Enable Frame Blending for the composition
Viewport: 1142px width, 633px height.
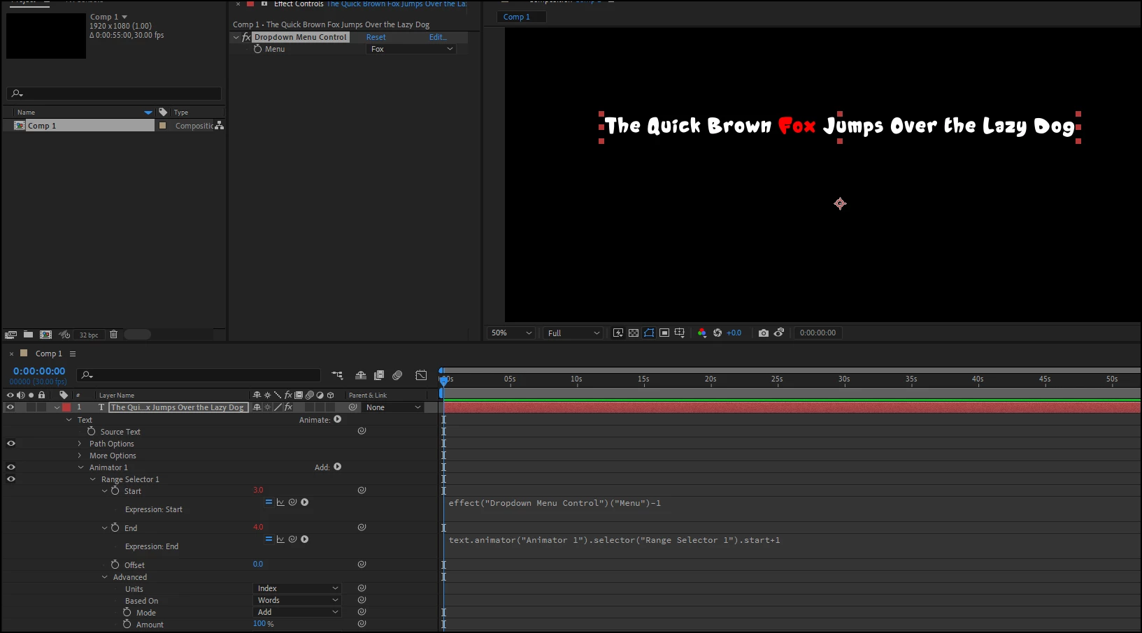379,375
